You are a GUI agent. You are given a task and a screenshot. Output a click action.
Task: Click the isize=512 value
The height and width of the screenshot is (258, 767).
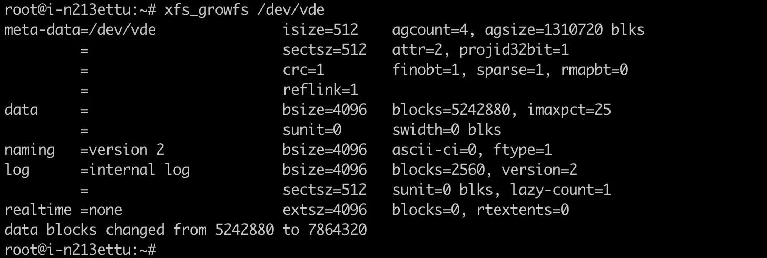tap(320, 30)
